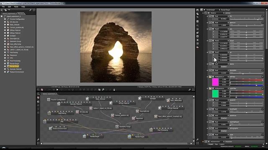Maximize the render viewport with fullscreen icon
The width and height of the screenshot is (268, 150).
(193, 90)
